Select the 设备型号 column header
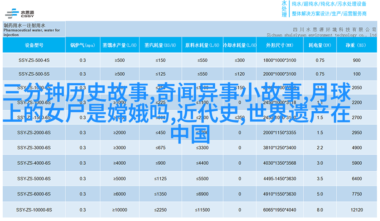Screen dimensions: 380x221 point(34,45)
